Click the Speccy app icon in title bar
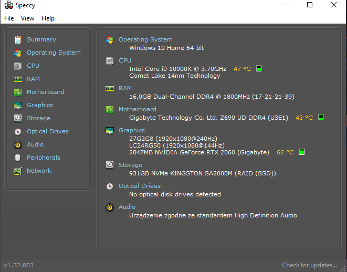This screenshot has height=272, width=347. pos(9,5)
